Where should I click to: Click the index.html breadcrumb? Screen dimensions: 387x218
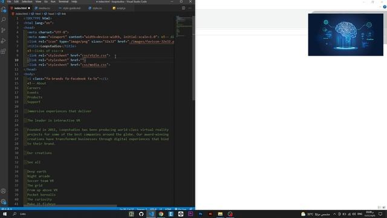(x=22, y=14)
